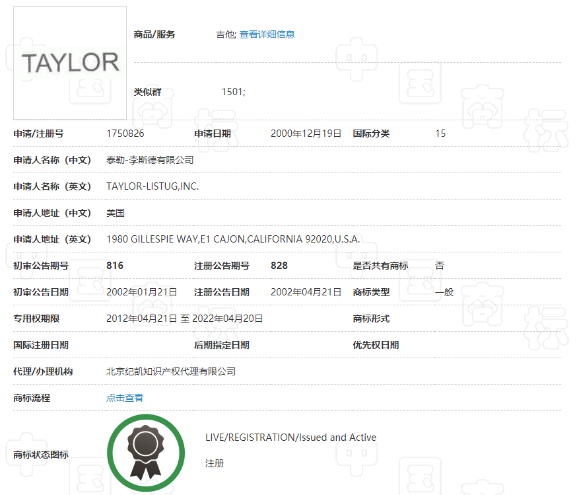Viewport: 577px width, 495px height.
Task: Select the exclusive right period 2012年04月21日 至 2022年04月20日
Action: (x=184, y=319)
